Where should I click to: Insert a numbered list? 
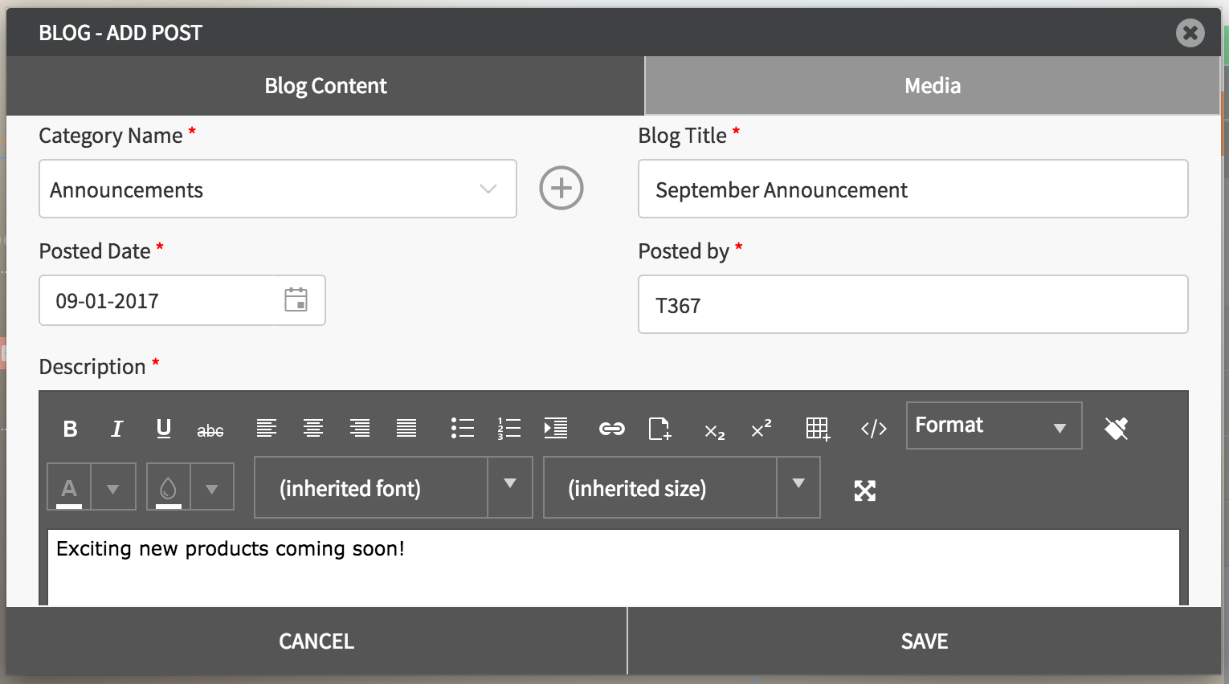509,429
